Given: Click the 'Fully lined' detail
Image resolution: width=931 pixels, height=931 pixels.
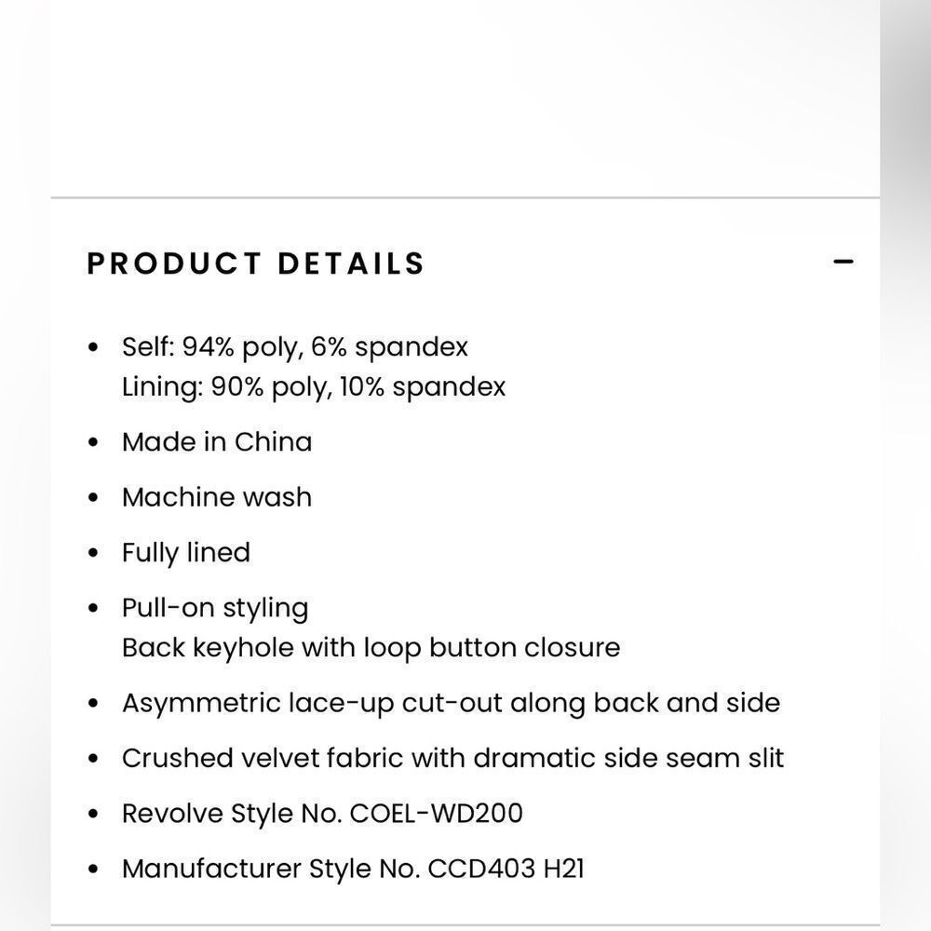Looking at the screenshot, I should click(186, 553).
